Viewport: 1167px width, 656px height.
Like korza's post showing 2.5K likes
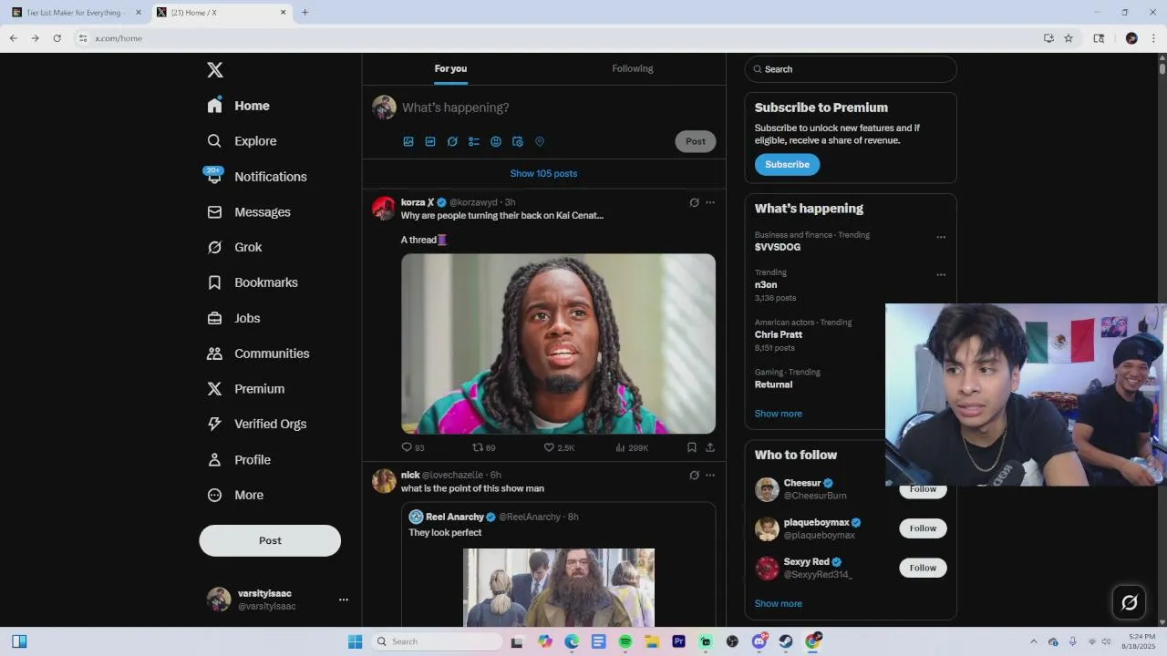point(559,447)
